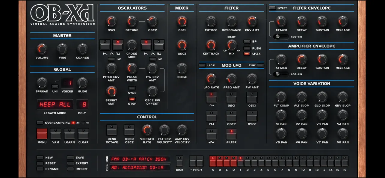Click the BRIGHT AMT knob
The height and width of the screenshot is (178, 385).
(x=111, y=91)
